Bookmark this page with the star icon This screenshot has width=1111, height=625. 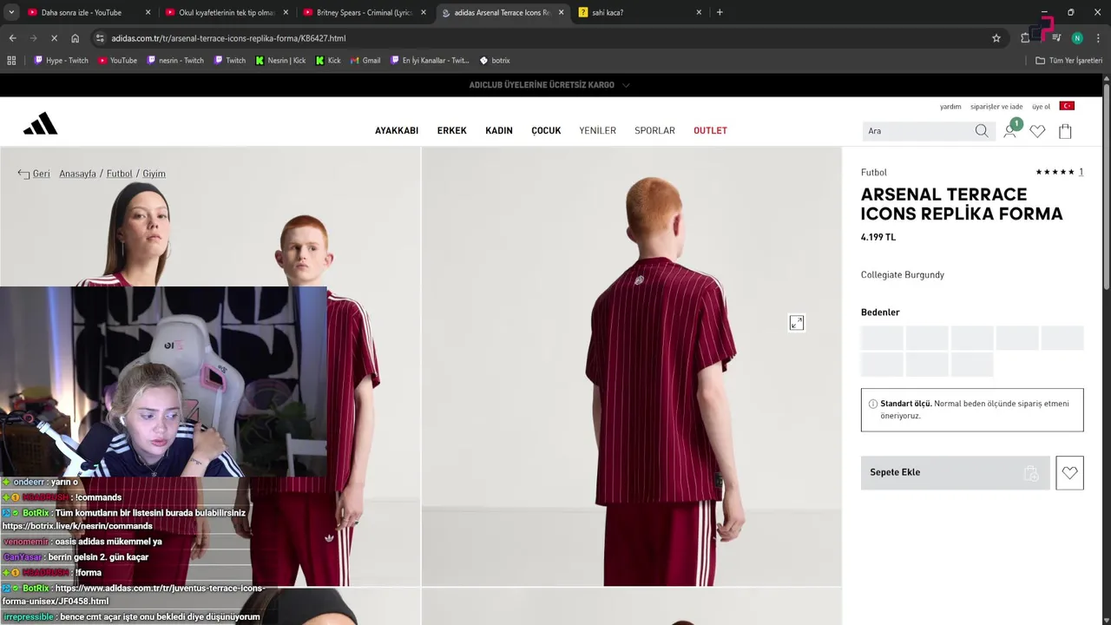[x=996, y=38]
